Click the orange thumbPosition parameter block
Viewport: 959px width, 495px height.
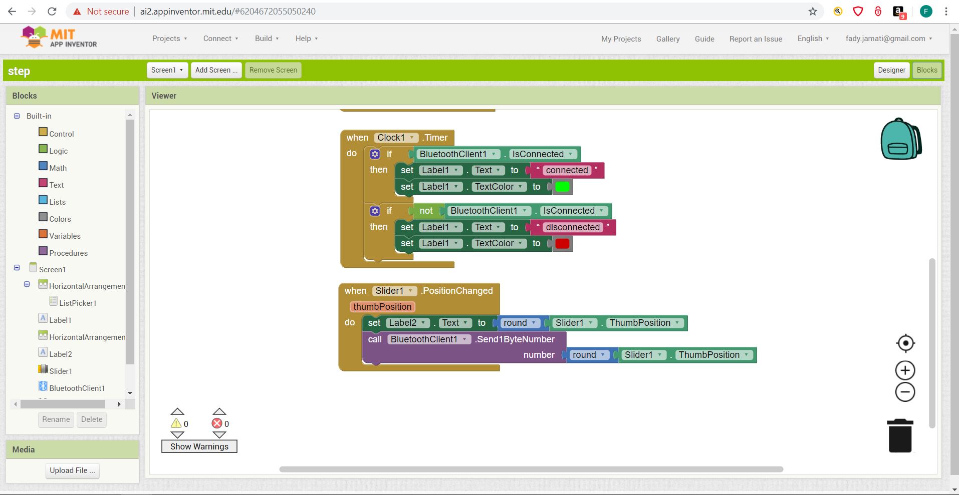tap(382, 307)
